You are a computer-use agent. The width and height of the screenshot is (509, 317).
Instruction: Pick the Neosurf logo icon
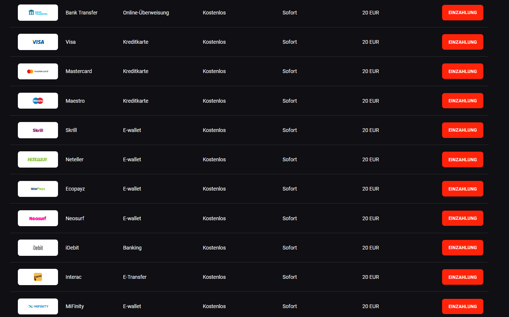(x=38, y=218)
